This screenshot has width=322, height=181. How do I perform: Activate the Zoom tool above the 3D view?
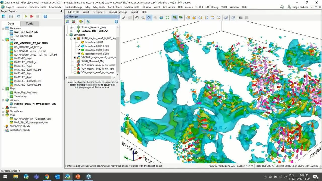143,17
